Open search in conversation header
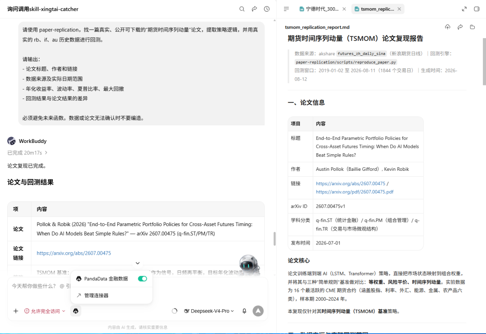The height and width of the screenshot is (334, 486). click(242, 9)
